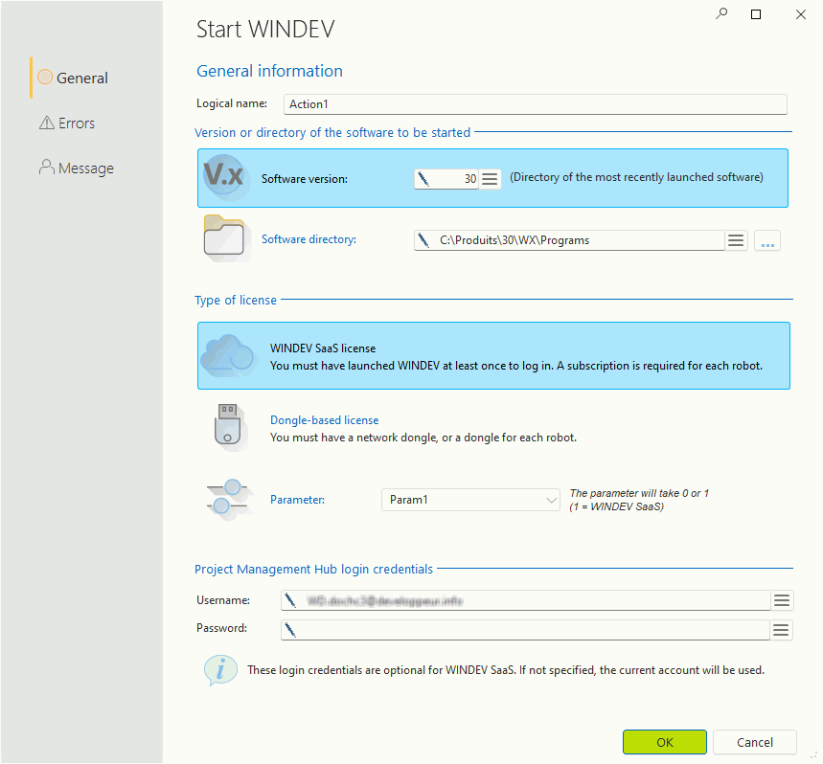This screenshot has height=764, width=823.
Task: Click the Message person icon
Action: point(47,167)
